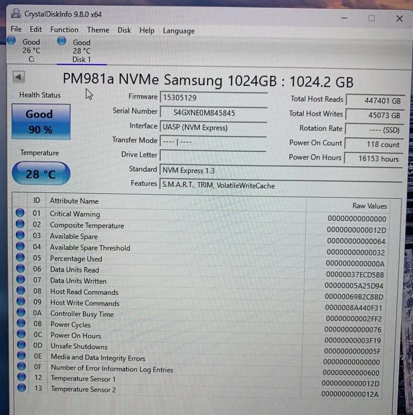Open the Help menu
Screen dimensions: 413x415
147,30
